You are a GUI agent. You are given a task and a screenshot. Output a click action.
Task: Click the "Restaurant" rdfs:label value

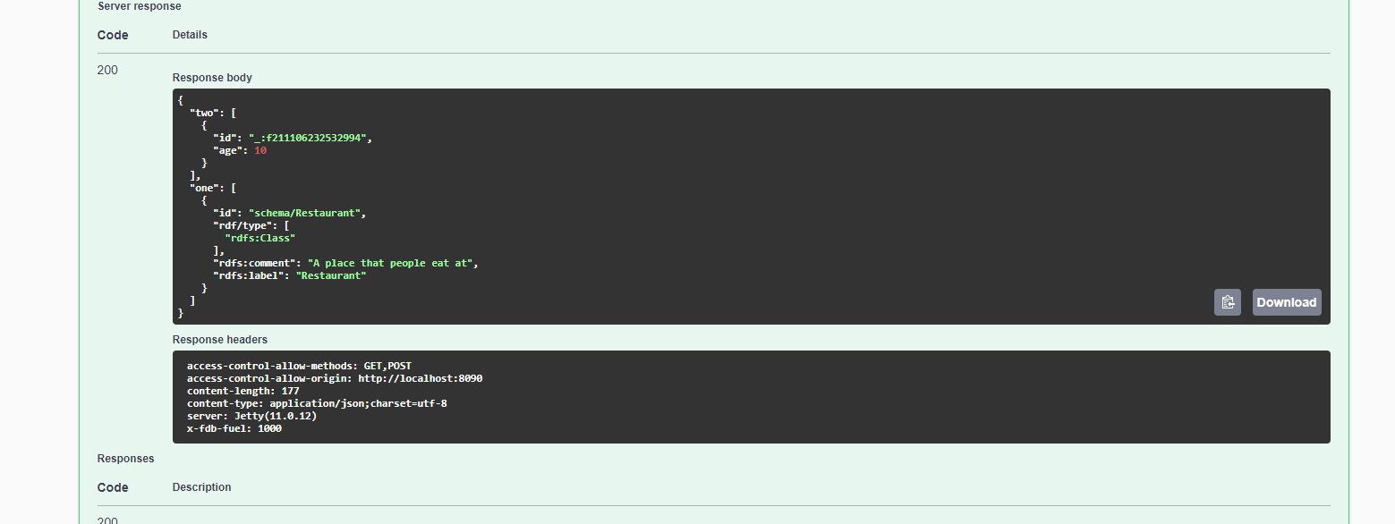331,275
